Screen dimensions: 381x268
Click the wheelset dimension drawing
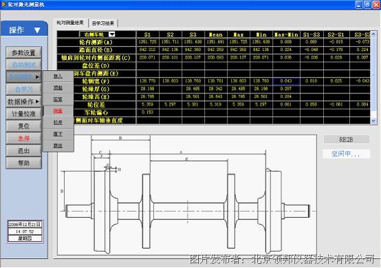tap(187, 194)
